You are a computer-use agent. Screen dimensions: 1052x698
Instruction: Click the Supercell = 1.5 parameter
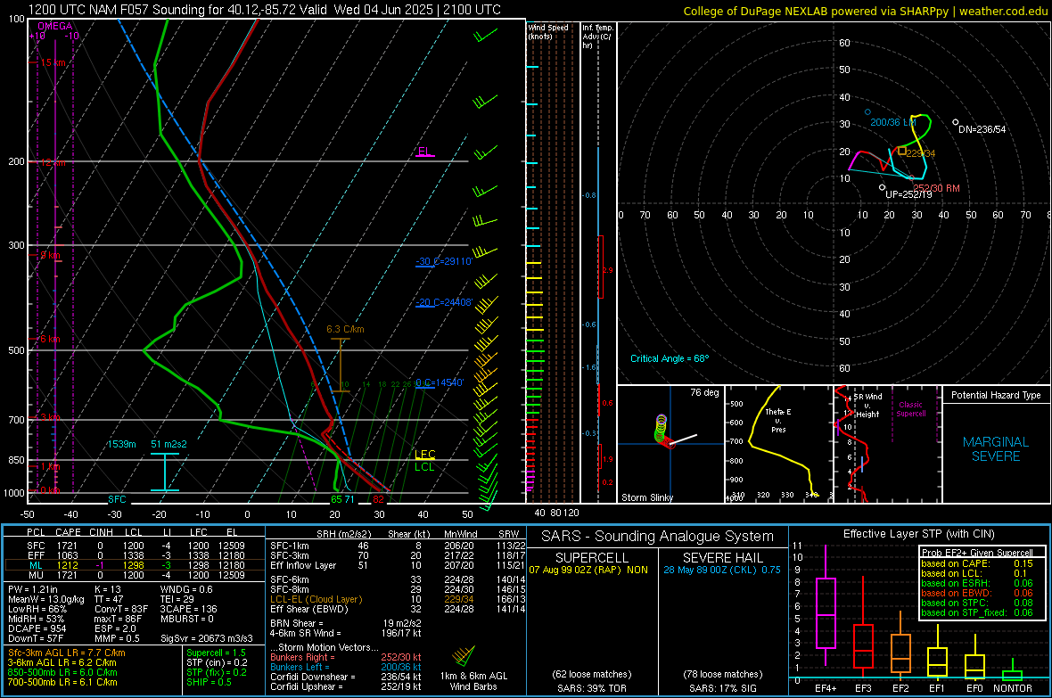click(216, 653)
